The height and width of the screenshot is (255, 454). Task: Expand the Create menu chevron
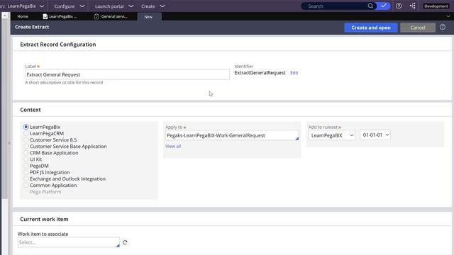click(162, 6)
